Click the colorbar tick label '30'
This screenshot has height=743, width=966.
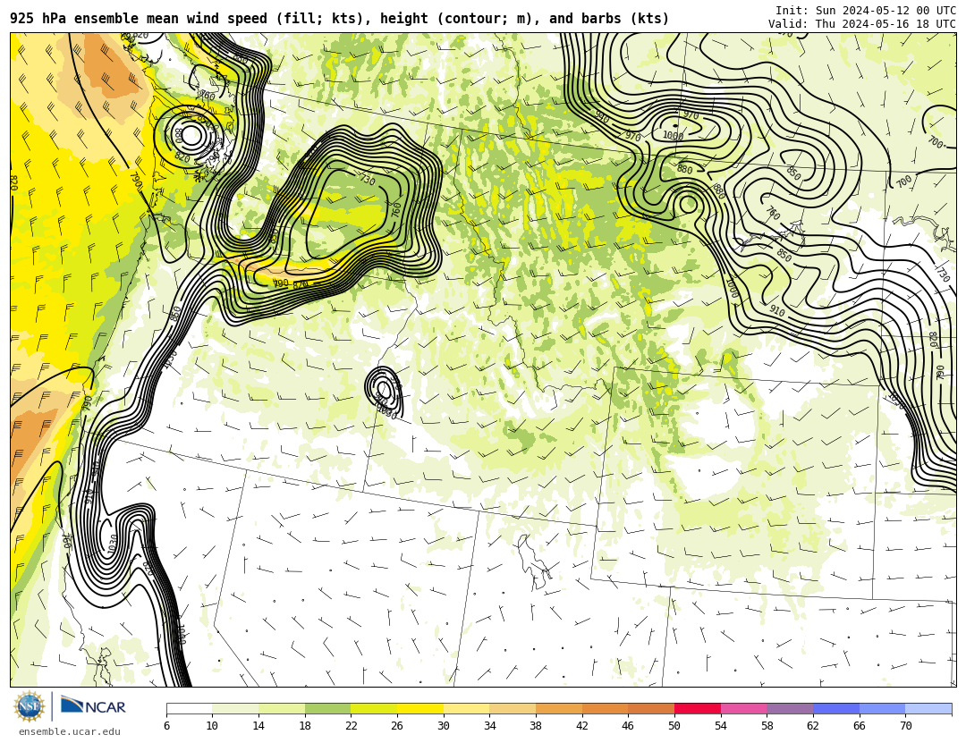tap(443, 726)
